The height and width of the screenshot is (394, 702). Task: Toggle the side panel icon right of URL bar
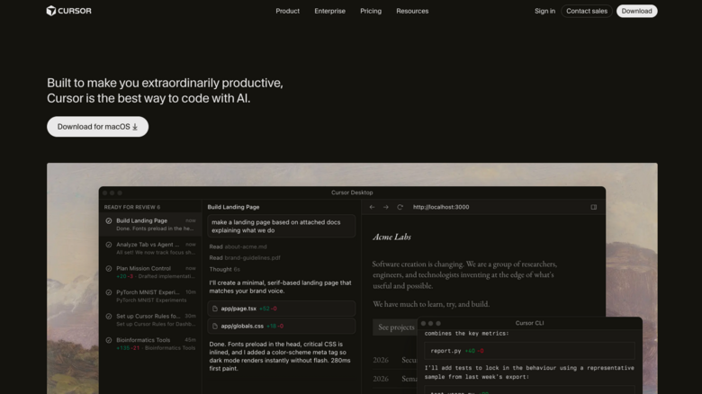594,207
